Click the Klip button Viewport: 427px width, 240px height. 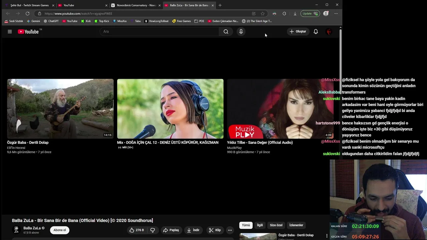tap(215, 230)
